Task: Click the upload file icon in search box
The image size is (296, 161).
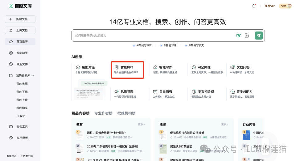Action: (247, 36)
